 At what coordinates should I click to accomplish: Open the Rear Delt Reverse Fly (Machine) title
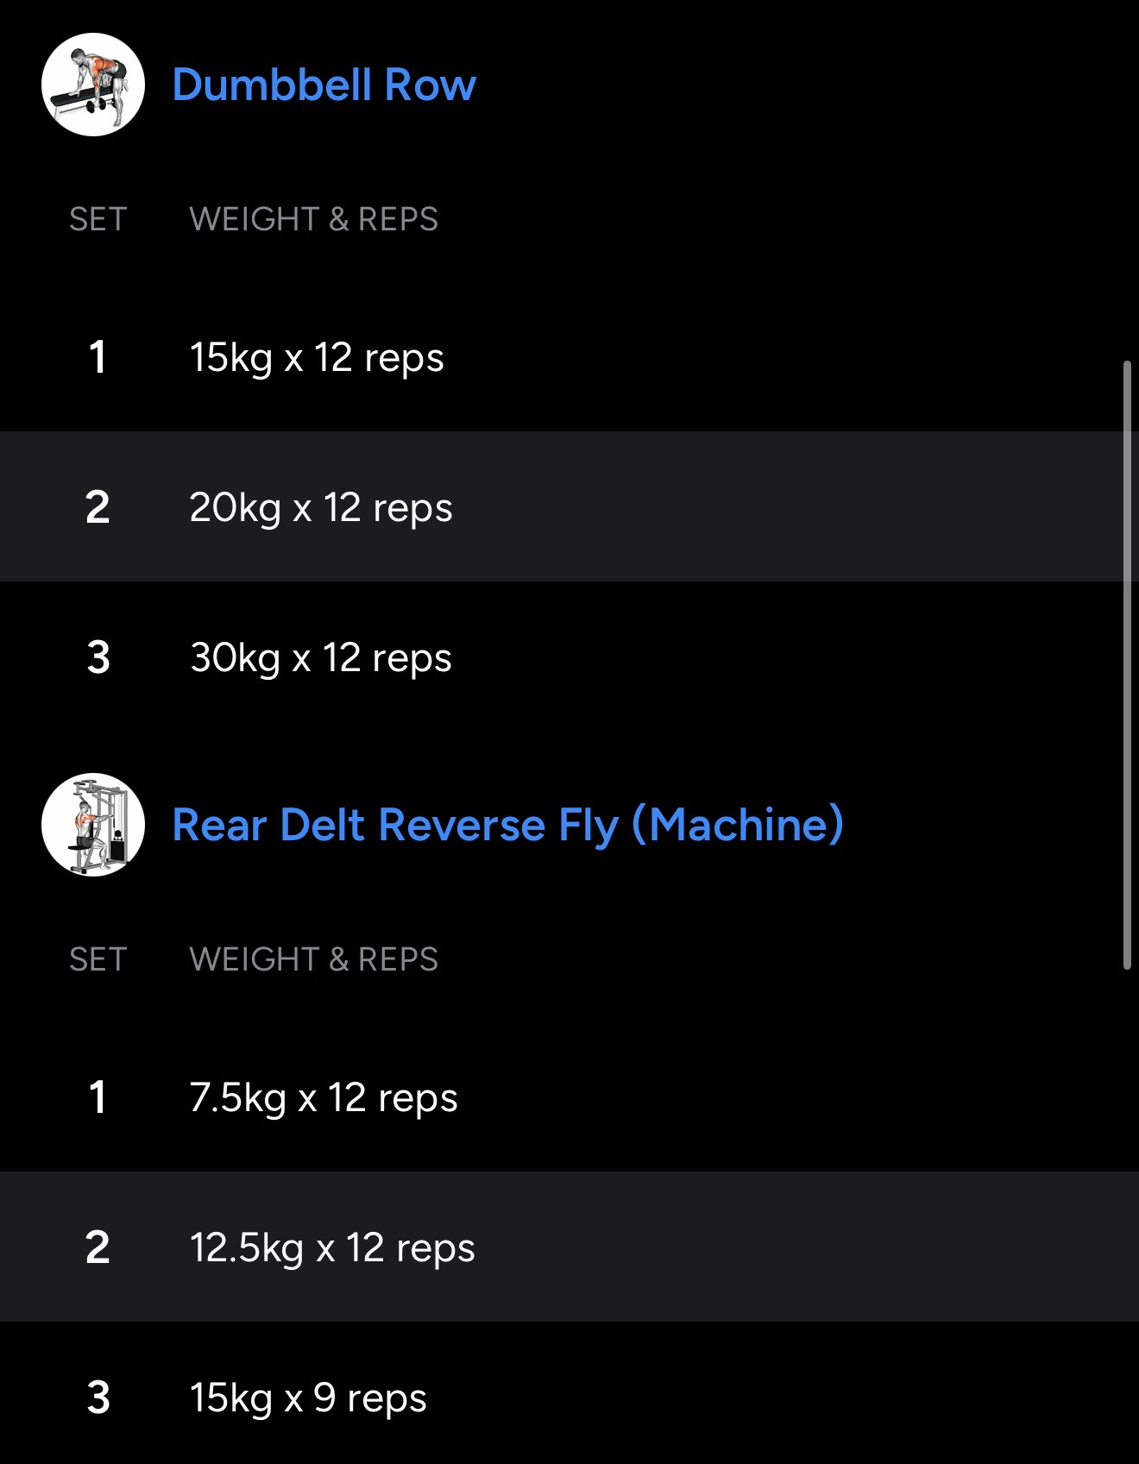[507, 825]
